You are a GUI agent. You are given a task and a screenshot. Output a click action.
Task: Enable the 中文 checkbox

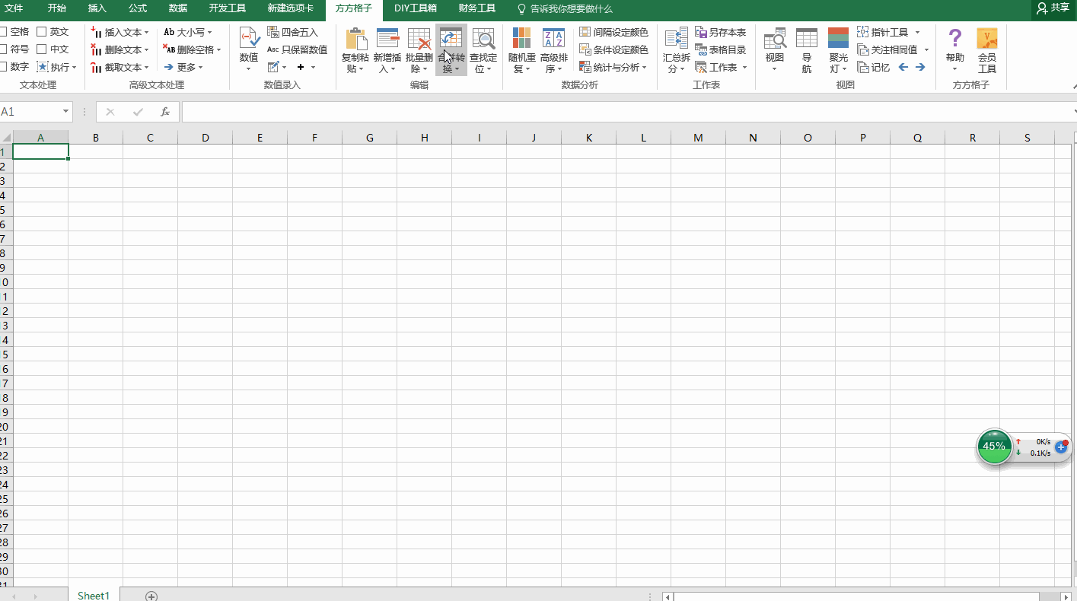pos(42,49)
